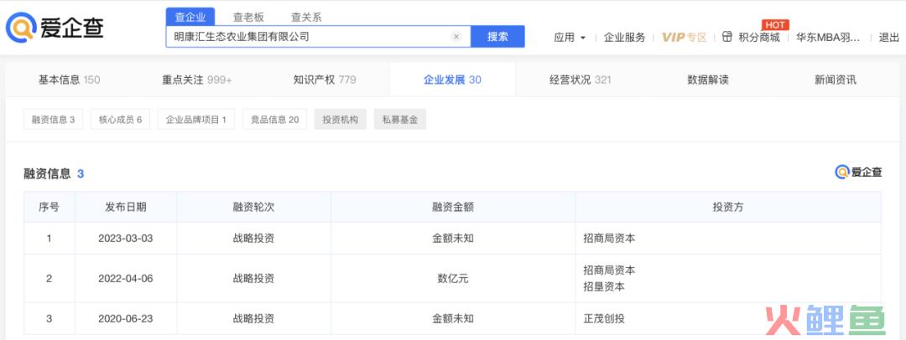Jump to 企业品牌项目 1 section chip
Viewport: 906px width, 340px height.
tap(195, 120)
